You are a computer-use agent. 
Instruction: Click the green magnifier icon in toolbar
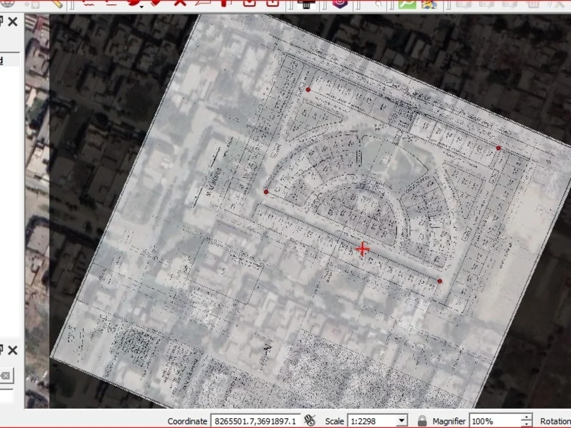pos(407,3)
